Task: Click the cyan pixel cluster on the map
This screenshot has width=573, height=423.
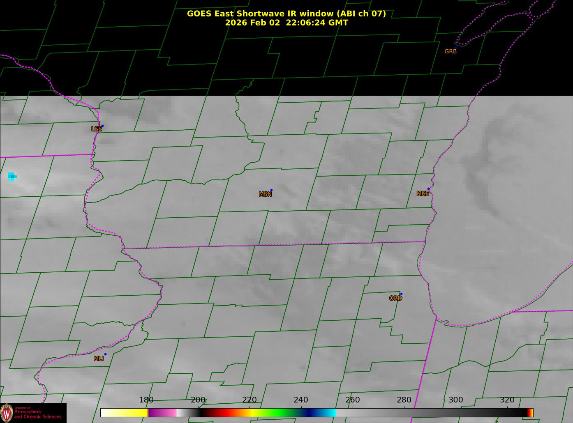Action: pyautogui.click(x=12, y=177)
